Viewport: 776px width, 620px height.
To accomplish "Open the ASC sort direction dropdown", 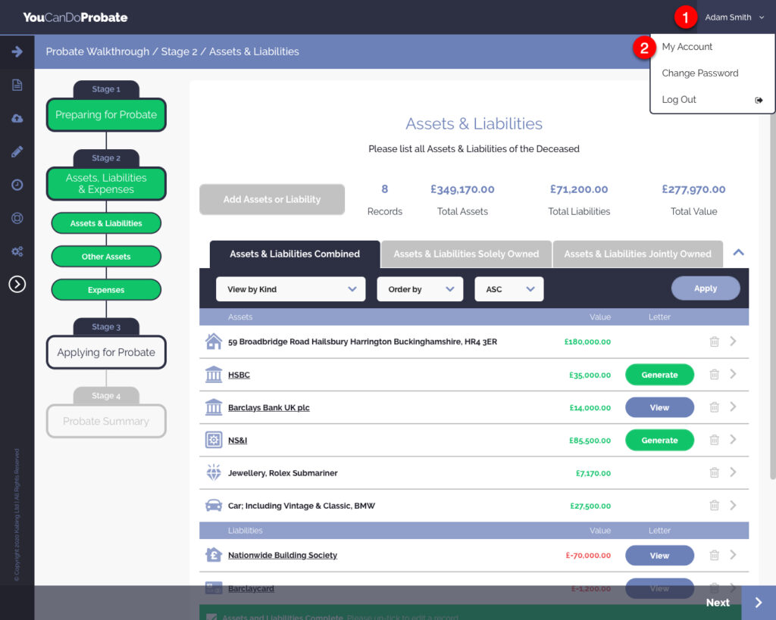I will [508, 289].
